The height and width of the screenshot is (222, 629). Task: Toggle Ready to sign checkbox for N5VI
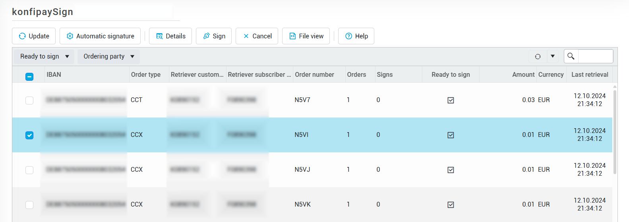[451, 135]
